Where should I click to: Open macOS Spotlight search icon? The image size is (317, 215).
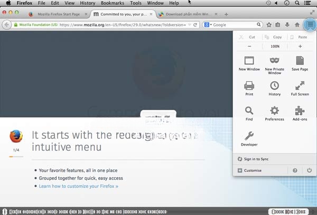[x=297, y=3]
